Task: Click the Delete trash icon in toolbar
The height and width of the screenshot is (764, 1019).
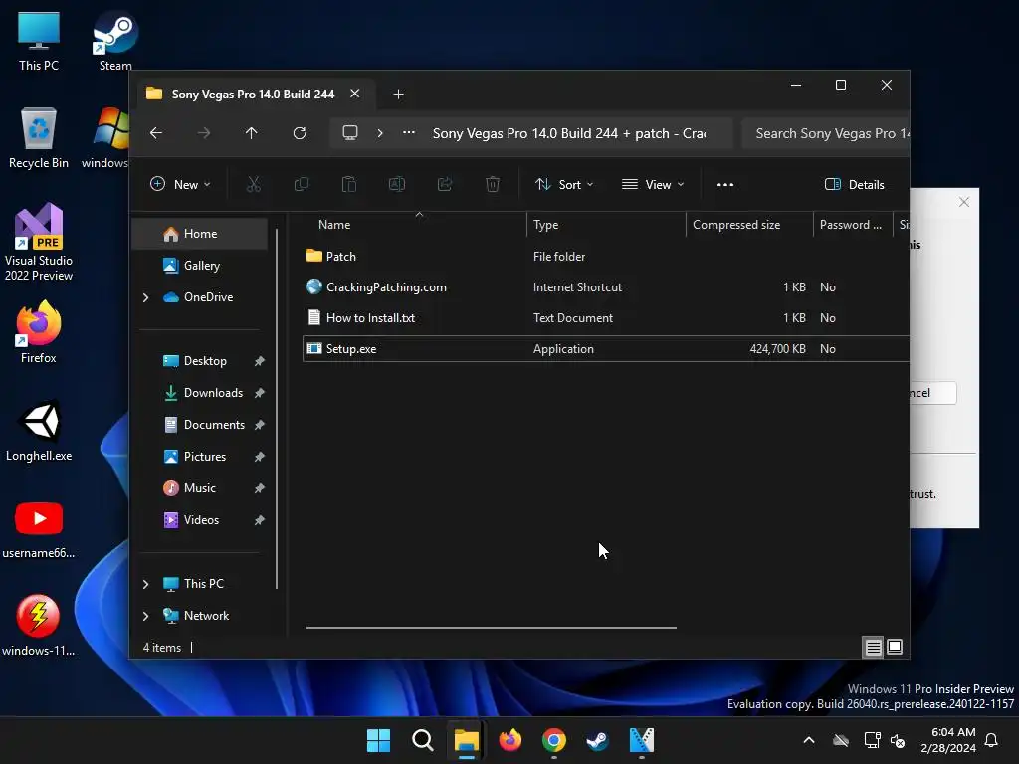Action: click(x=493, y=184)
